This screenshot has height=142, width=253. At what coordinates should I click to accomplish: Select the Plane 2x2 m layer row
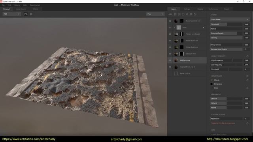[187, 74]
